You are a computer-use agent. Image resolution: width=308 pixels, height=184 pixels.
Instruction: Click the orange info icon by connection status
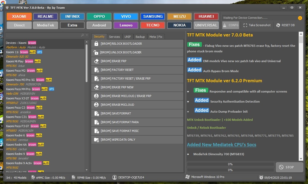(300, 18)
